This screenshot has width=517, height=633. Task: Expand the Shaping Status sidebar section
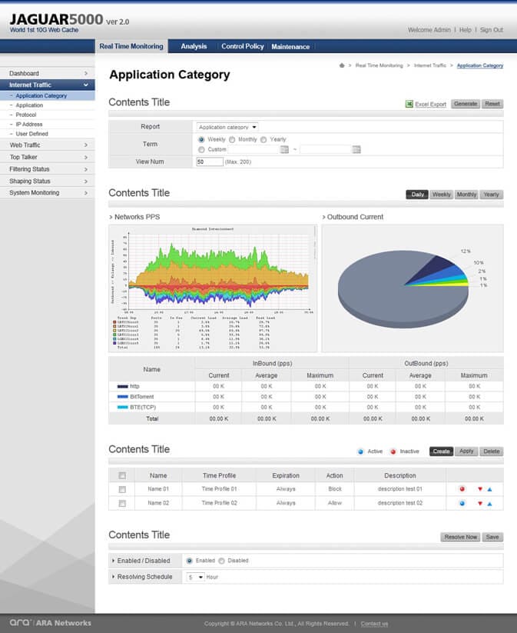point(48,182)
